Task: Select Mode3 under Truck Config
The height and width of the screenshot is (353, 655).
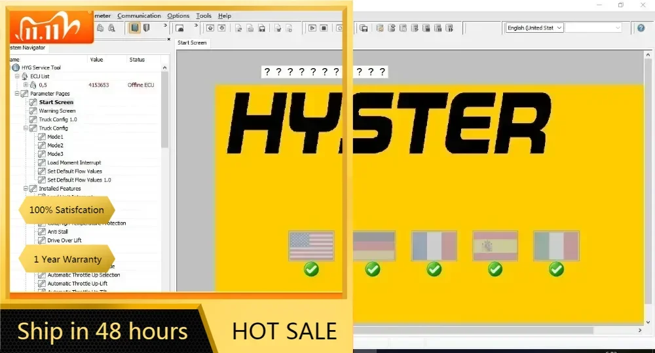Action: pos(55,154)
